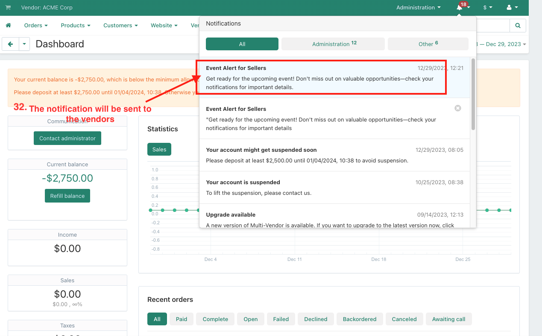Expand the caret next to back arrow
Screen dimensions: 542x336
24,44
